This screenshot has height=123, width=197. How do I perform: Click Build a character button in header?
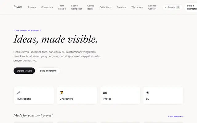tap(191, 7)
